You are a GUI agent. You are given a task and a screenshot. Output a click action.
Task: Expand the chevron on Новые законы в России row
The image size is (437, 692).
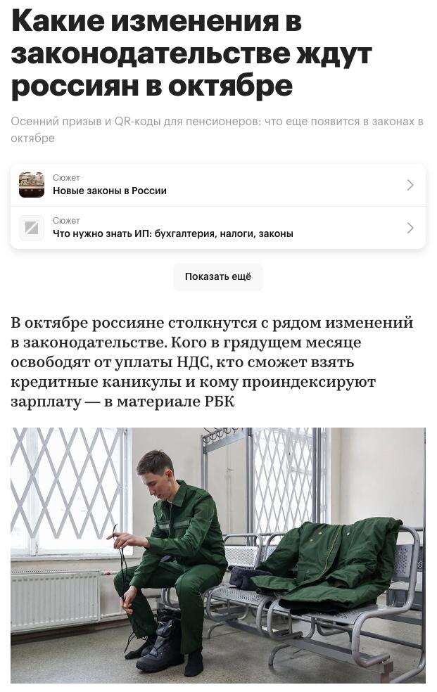(410, 185)
